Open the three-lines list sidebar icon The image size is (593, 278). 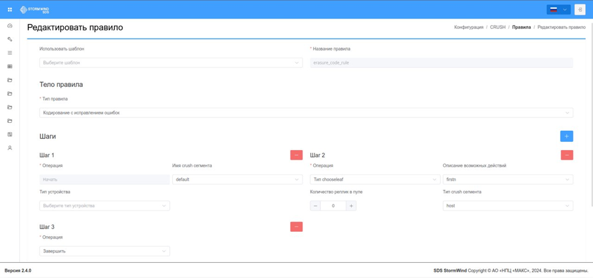point(10,53)
